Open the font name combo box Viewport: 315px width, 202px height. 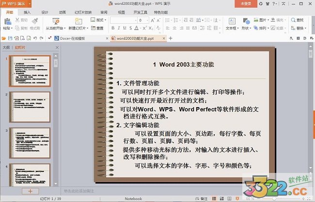coord(124,20)
